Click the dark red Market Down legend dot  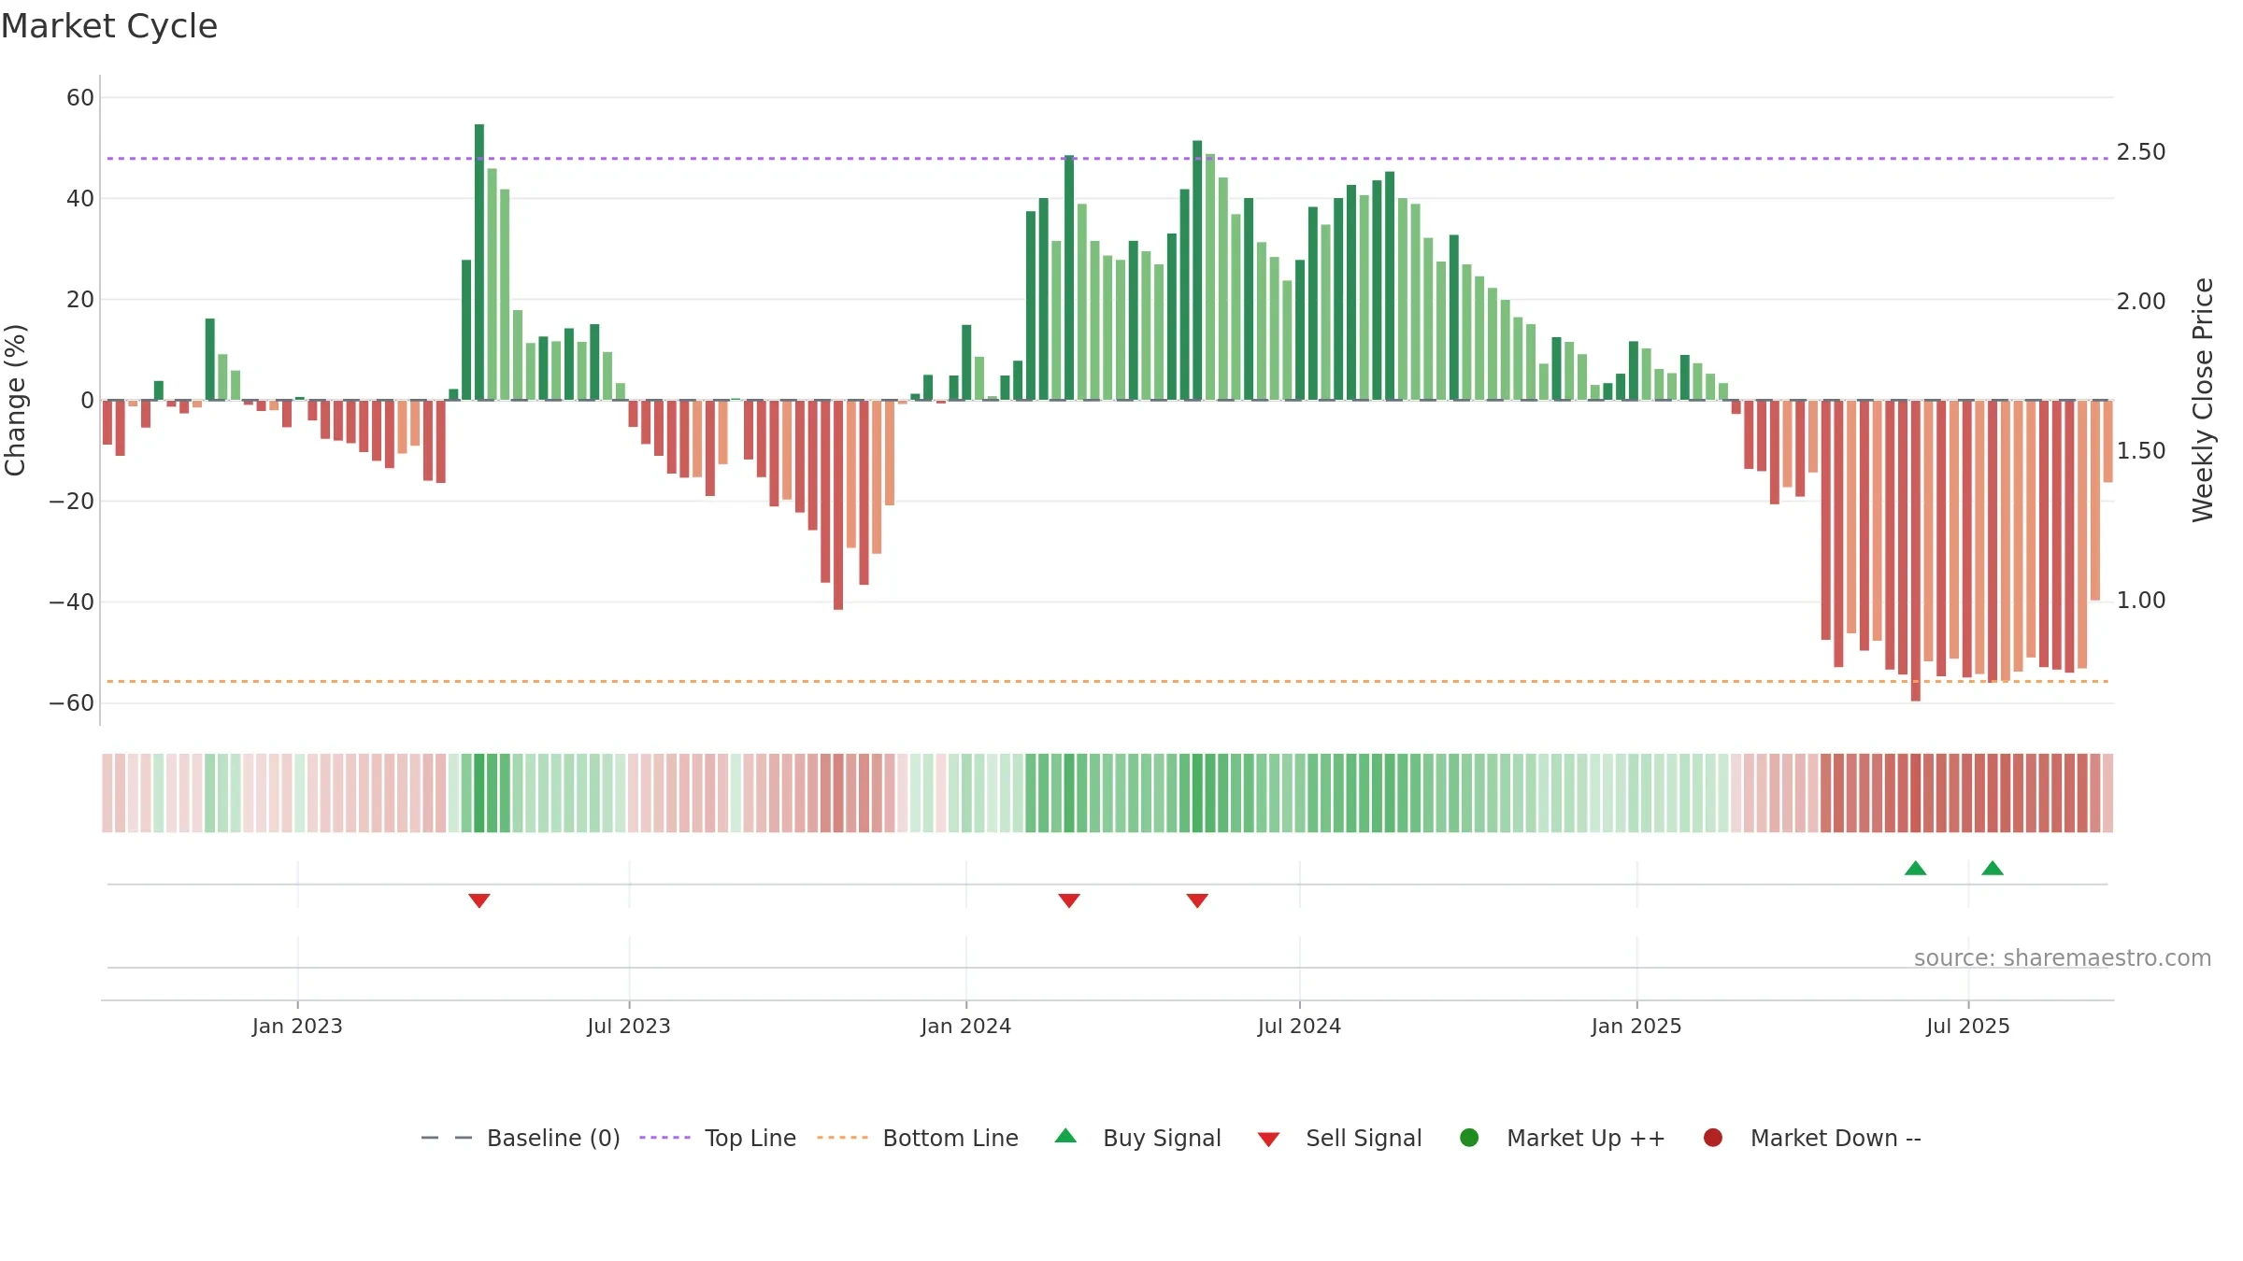pos(1713,1138)
